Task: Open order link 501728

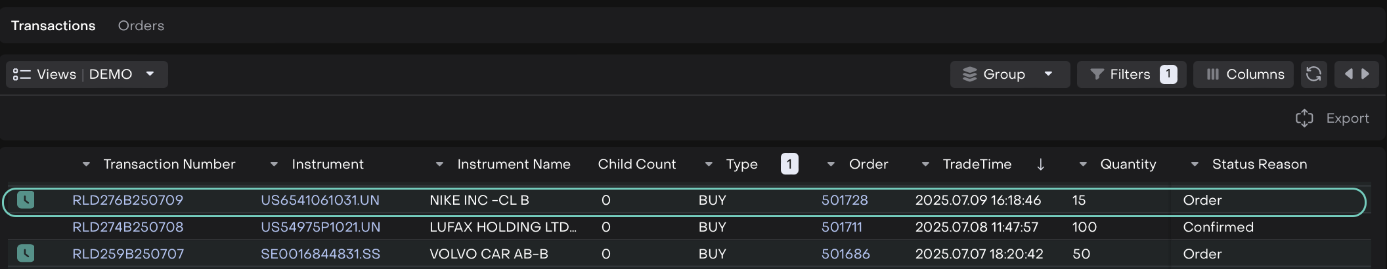Action: [845, 200]
